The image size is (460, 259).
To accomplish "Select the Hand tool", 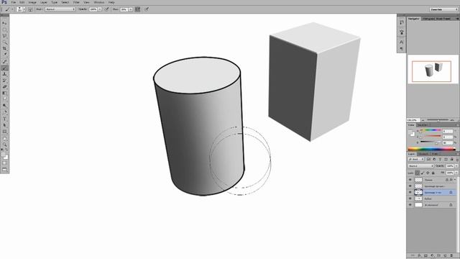I will point(4,138).
